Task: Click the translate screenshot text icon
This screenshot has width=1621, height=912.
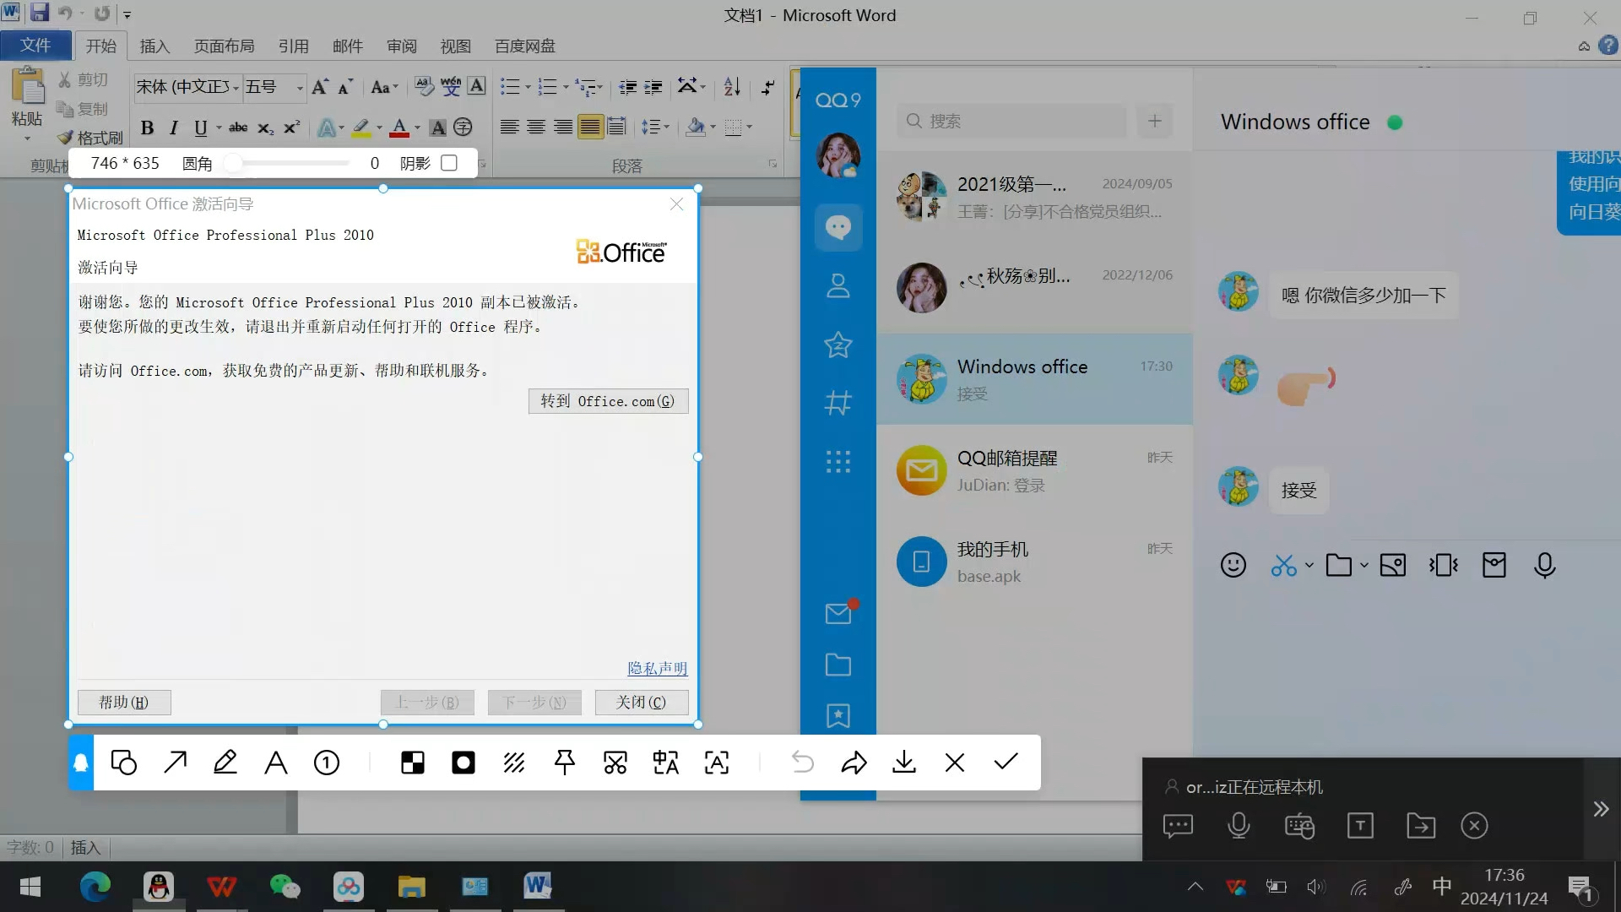Action: coord(666,763)
